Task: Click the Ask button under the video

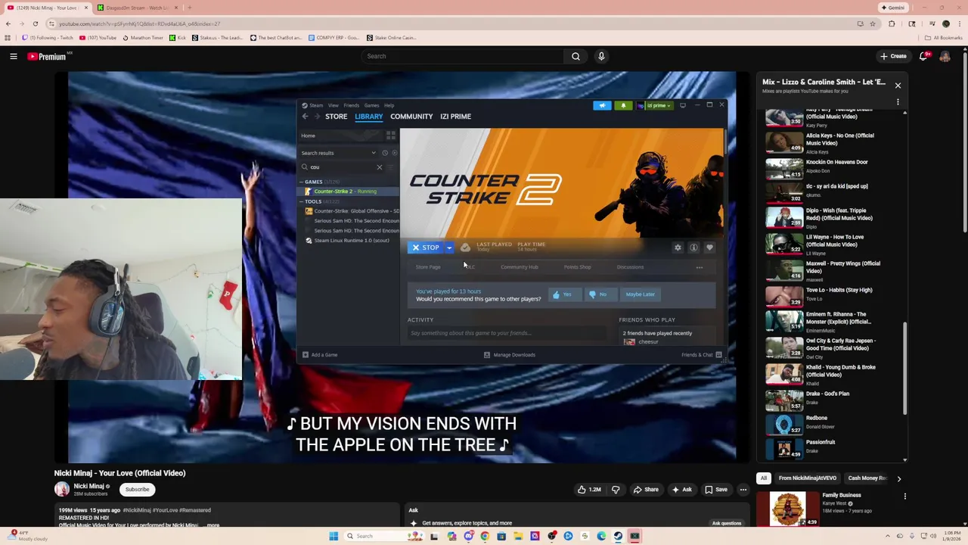Action: click(x=681, y=489)
